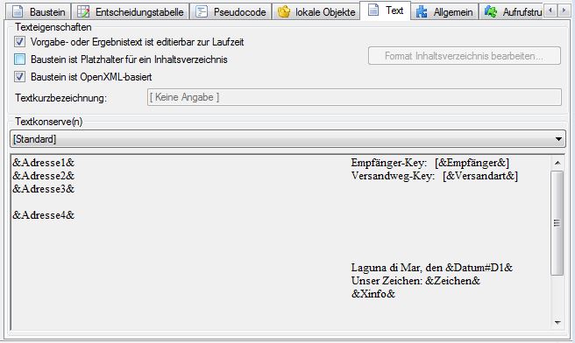Image resolution: width=575 pixels, height=343 pixels.
Task: Click 'Format Inhaltsverzeichnis bearbeiten...' button
Action: click(x=465, y=56)
